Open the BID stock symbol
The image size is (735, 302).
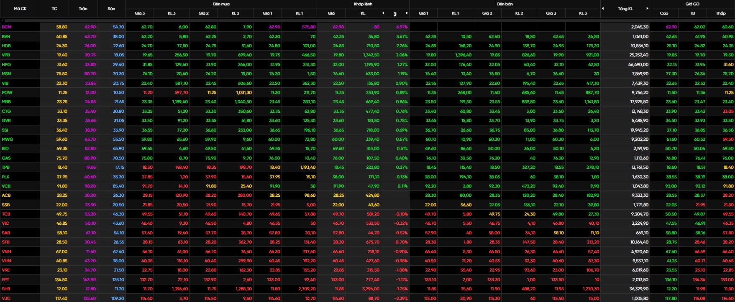click(5, 148)
